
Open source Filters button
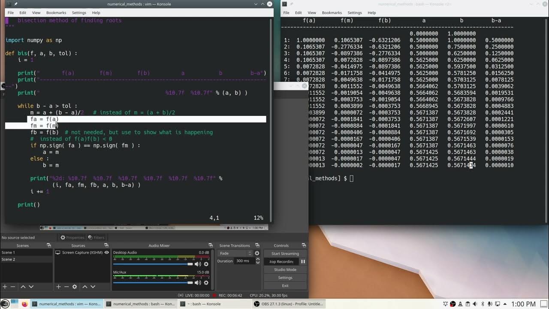click(96, 237)
